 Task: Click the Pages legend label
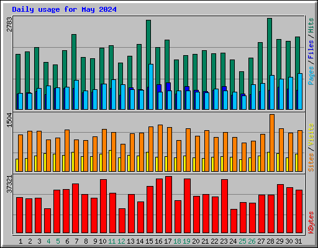pyautogui.click(x=311, y=76)
